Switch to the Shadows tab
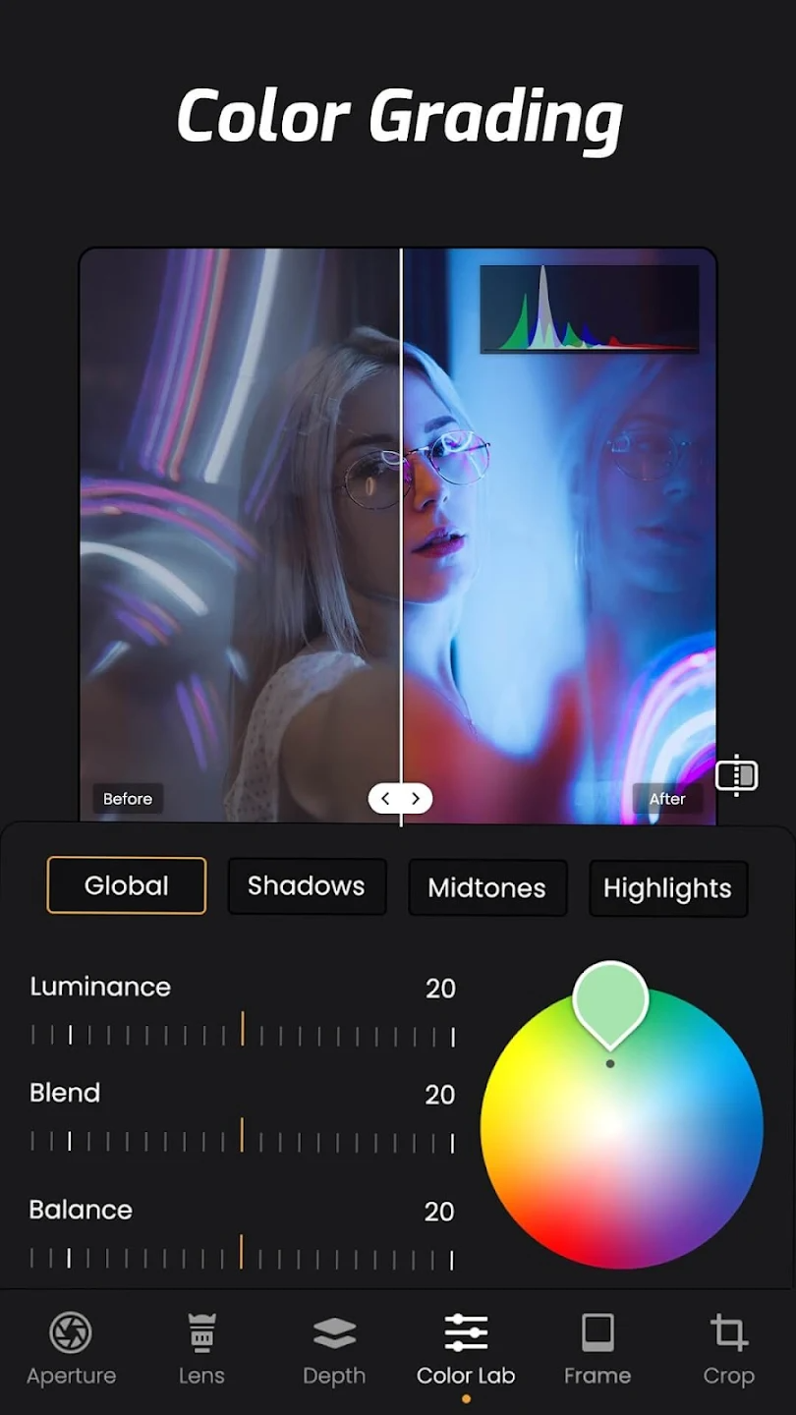 click(x=307, y=886)
